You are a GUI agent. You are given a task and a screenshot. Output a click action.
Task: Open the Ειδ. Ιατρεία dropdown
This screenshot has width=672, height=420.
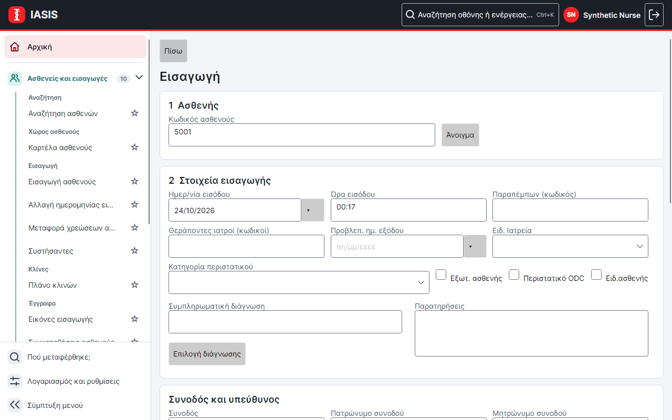(570, 246)
